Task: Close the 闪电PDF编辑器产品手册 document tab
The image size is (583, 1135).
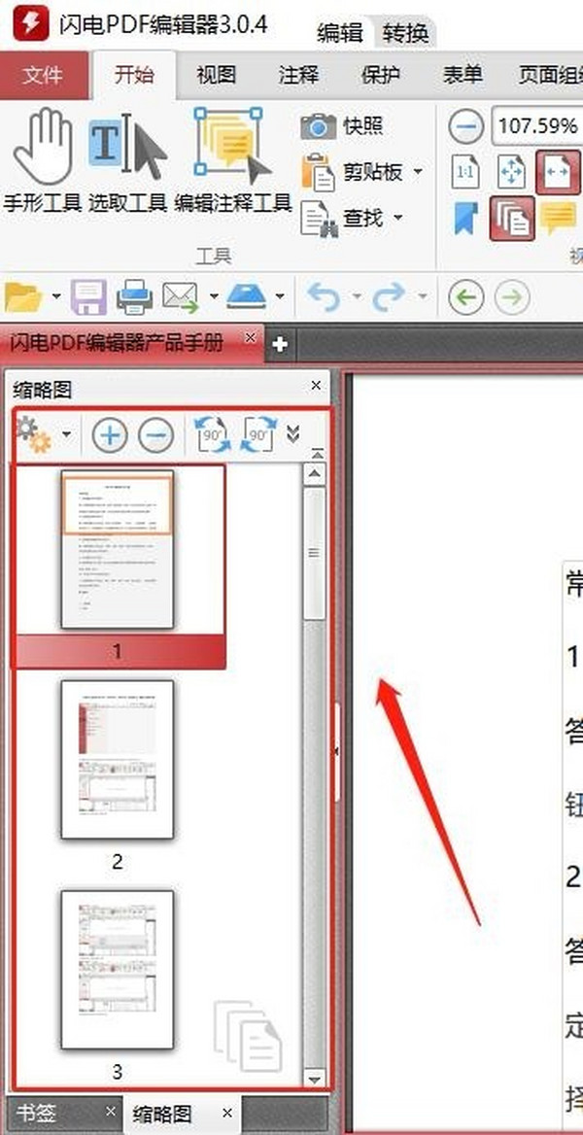Action: click(251, 338)
